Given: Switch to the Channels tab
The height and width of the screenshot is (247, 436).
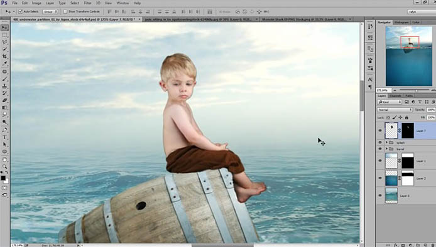Looking at the screenshot, I should 395,96.
